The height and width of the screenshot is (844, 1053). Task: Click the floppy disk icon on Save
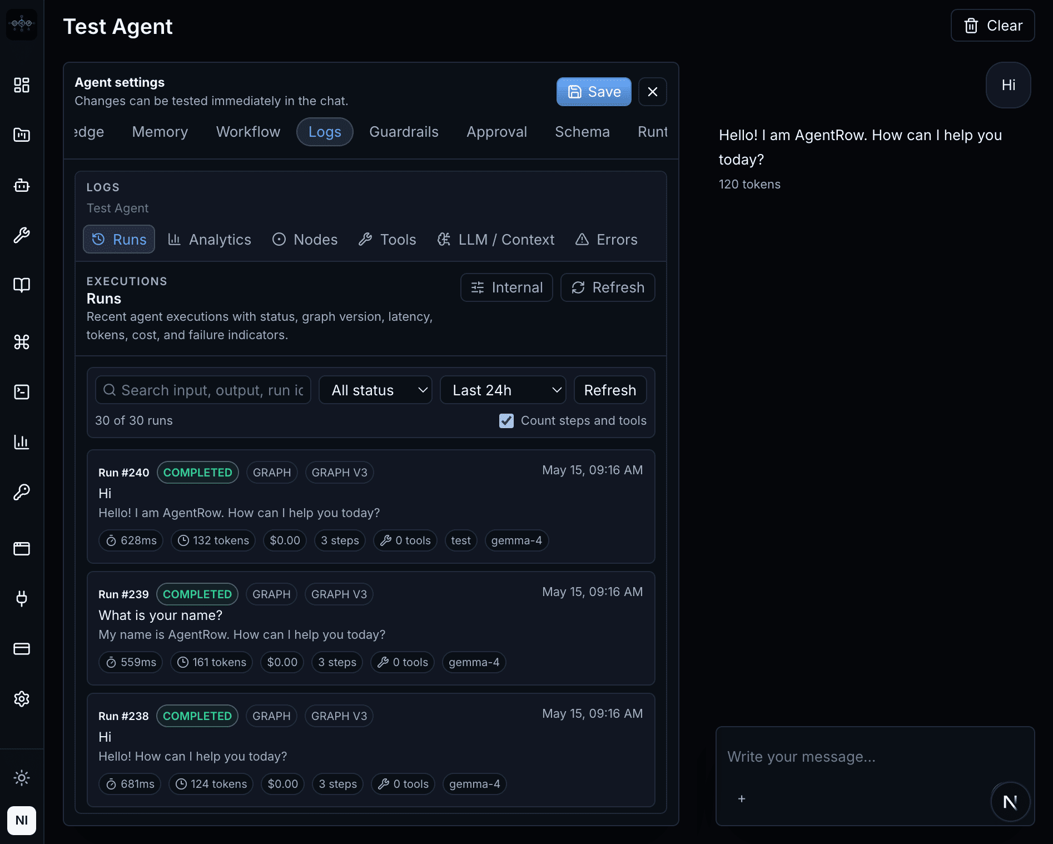pyautogui.click(x=575, y=92)
